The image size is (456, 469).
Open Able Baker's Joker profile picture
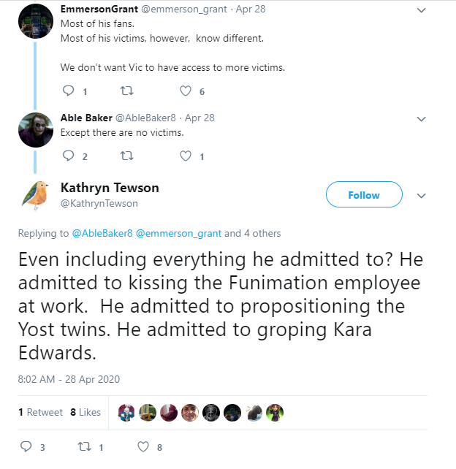[36, 130]
